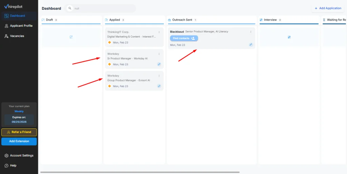Select the Outreach Sent column header
Image resolution: width=347 pixels, height=174 pixels.
pos(211,20)
